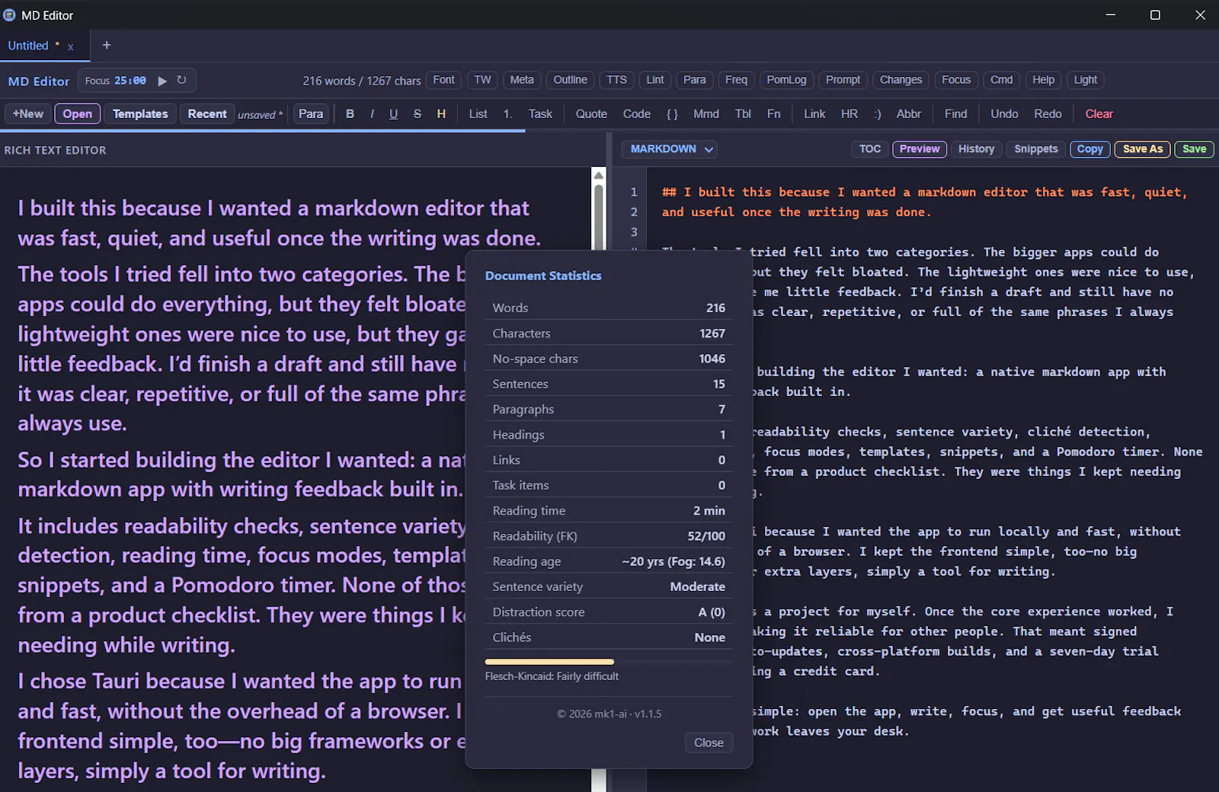1219x792 pixels.
Task: Insert numbered list using the 1. button
Action: point(507,113)
